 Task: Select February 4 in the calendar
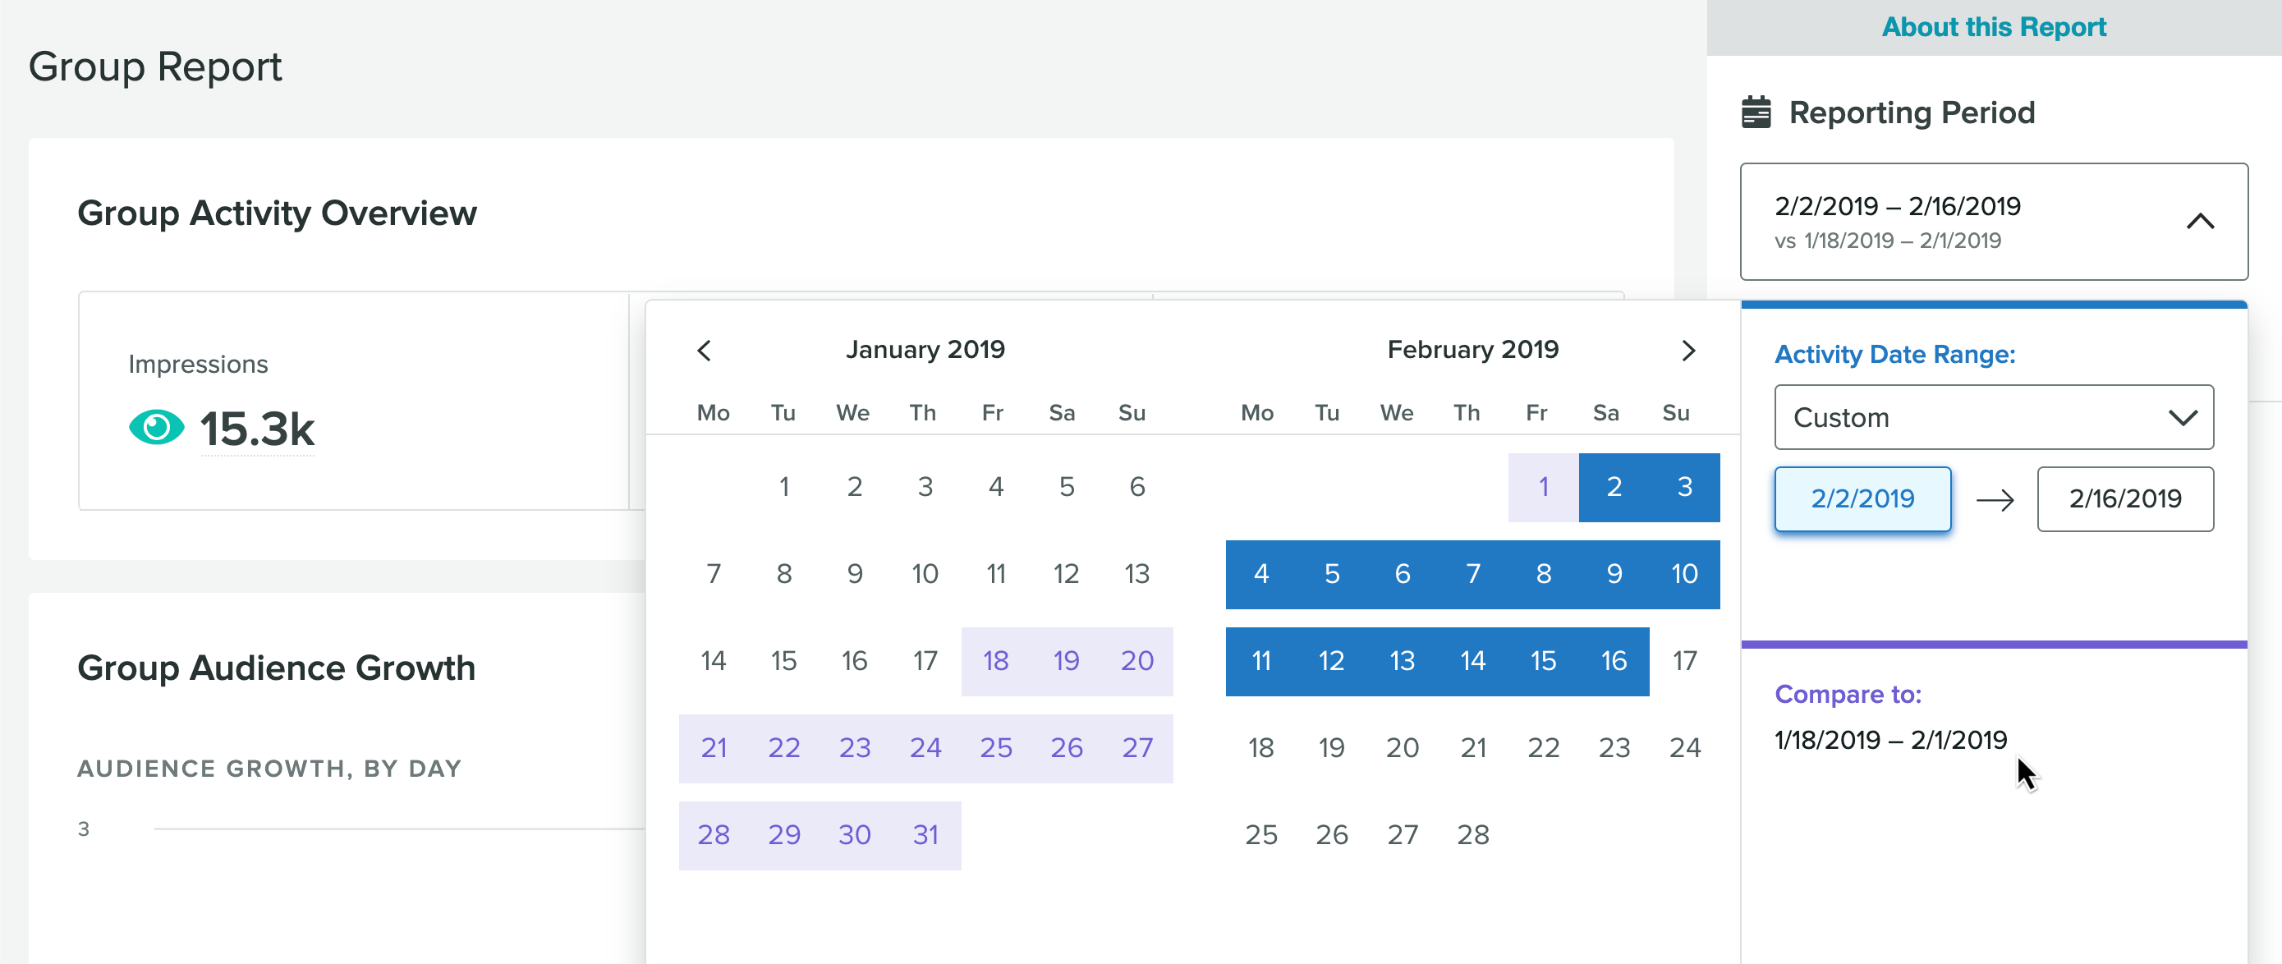[x=1260, y=574]
